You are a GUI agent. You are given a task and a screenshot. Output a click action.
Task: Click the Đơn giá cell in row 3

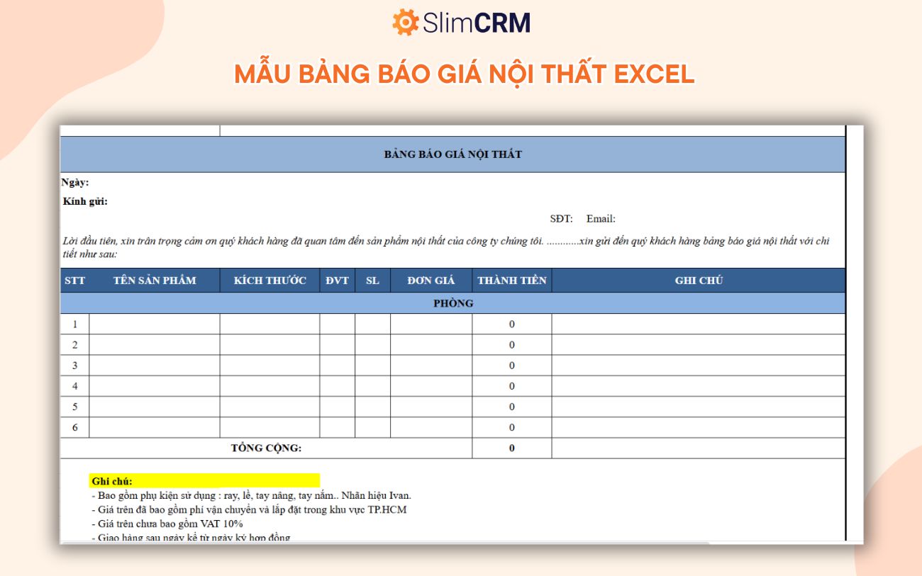[x=431, y=366]
